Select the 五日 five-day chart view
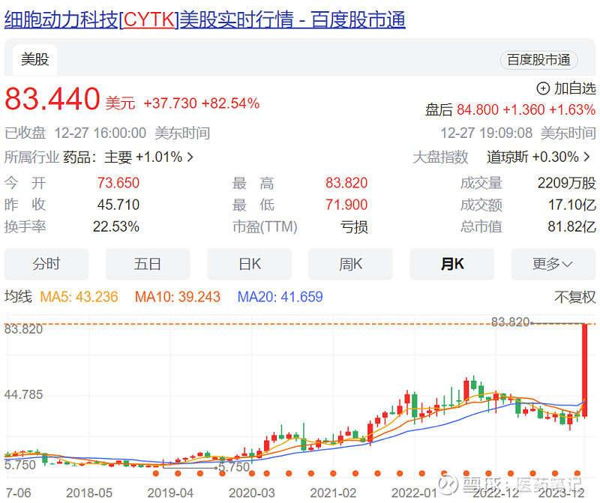The height and width of the screenshot is (503, 600). (x=148, y=264)
